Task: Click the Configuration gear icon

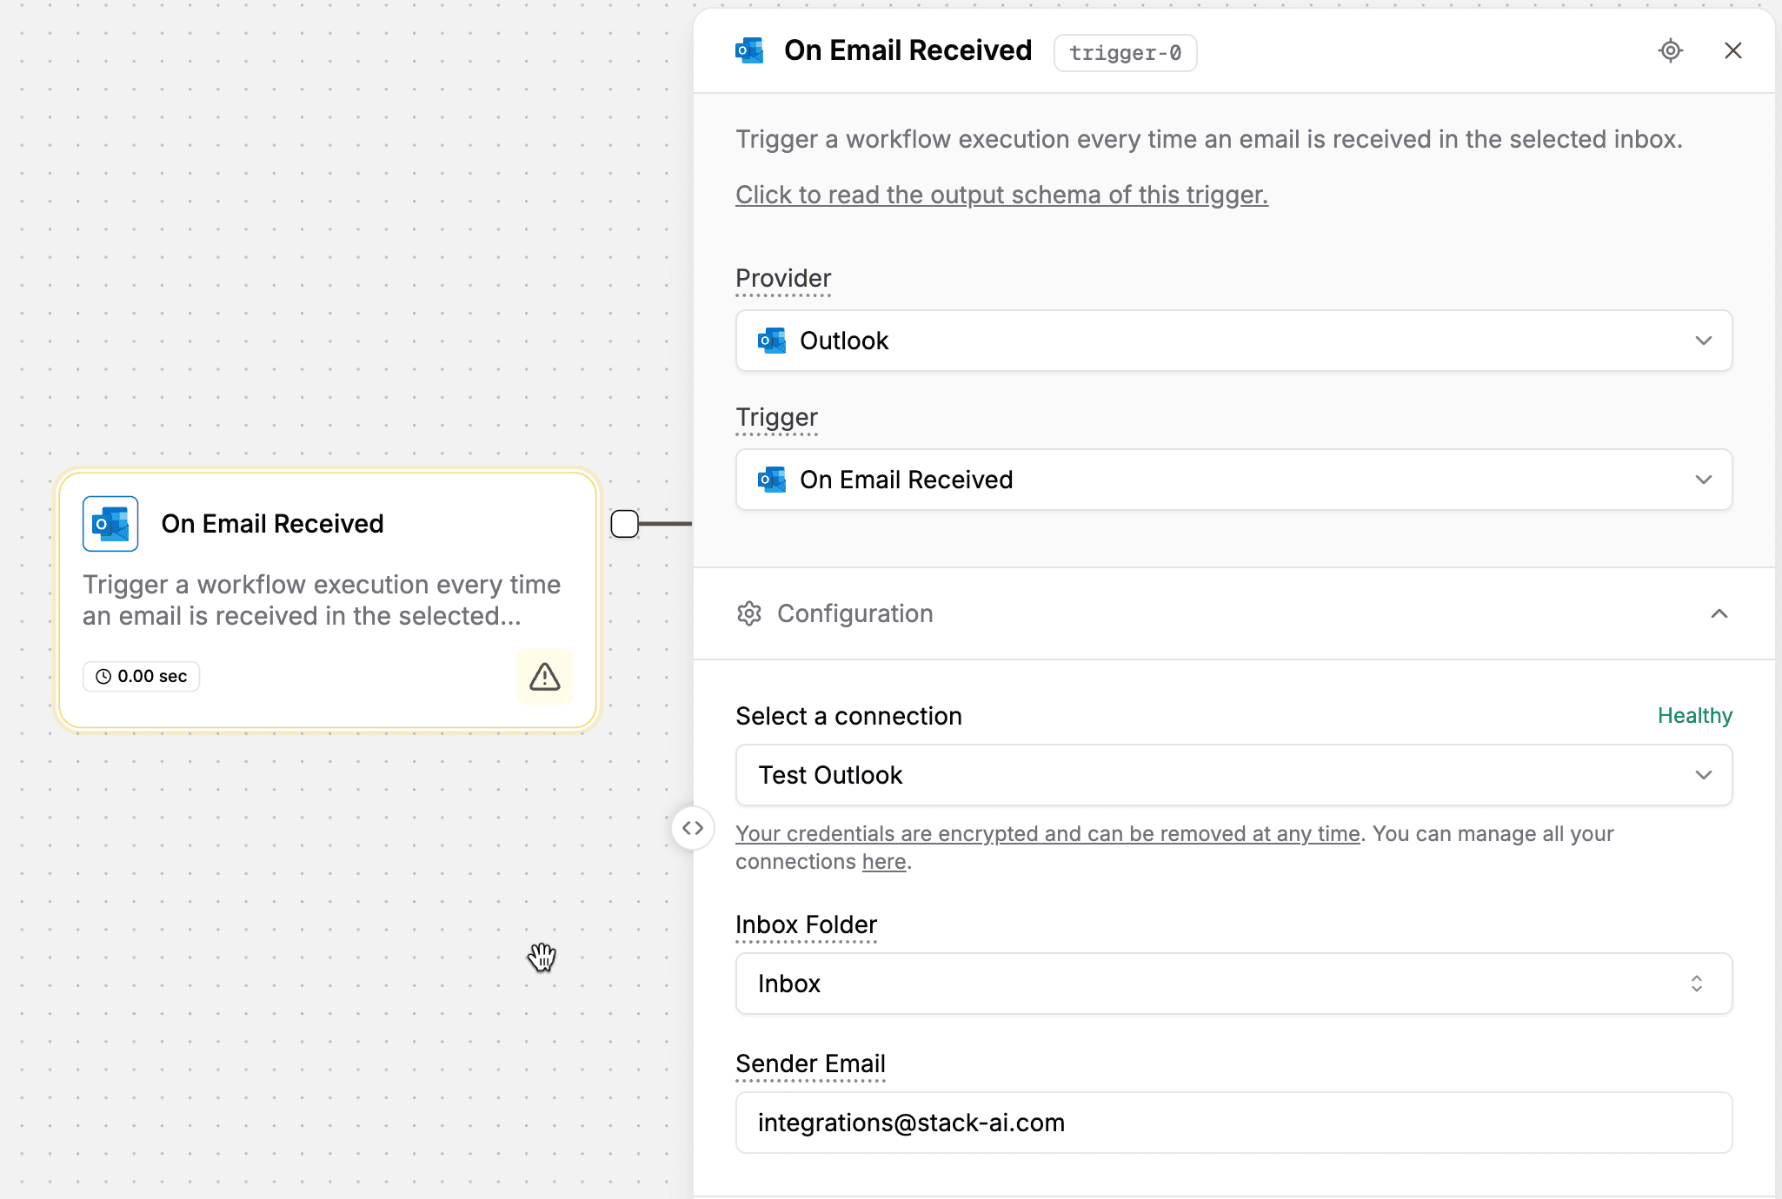Action: click(749, 613)
